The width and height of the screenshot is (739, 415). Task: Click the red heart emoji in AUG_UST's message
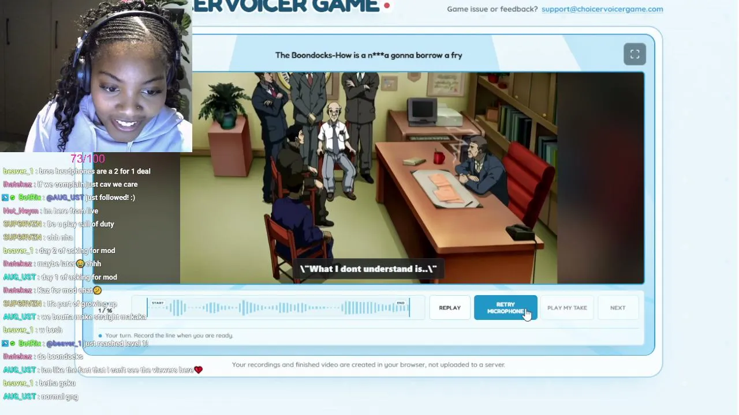199,370
